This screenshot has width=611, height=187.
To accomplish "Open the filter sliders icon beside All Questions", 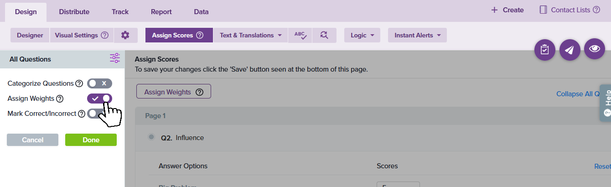I will click(x=114, y=58).
